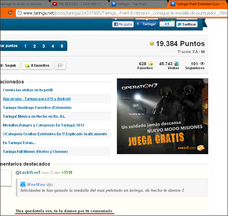Click the hace 22 días timestamp

click(51, 173)
